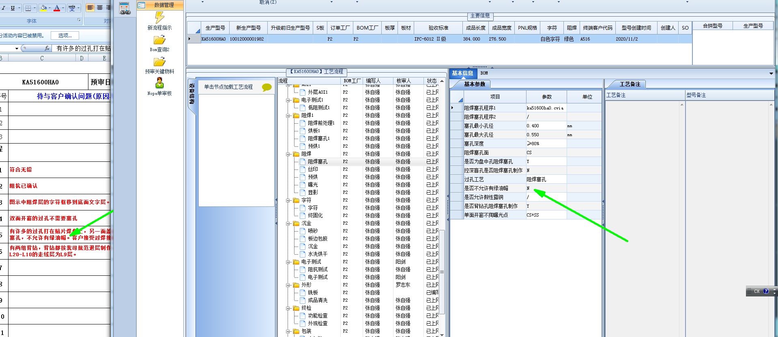Collapse the 字符 tree folder
Viewport: 778px width, 337px height.
(288, 200)
